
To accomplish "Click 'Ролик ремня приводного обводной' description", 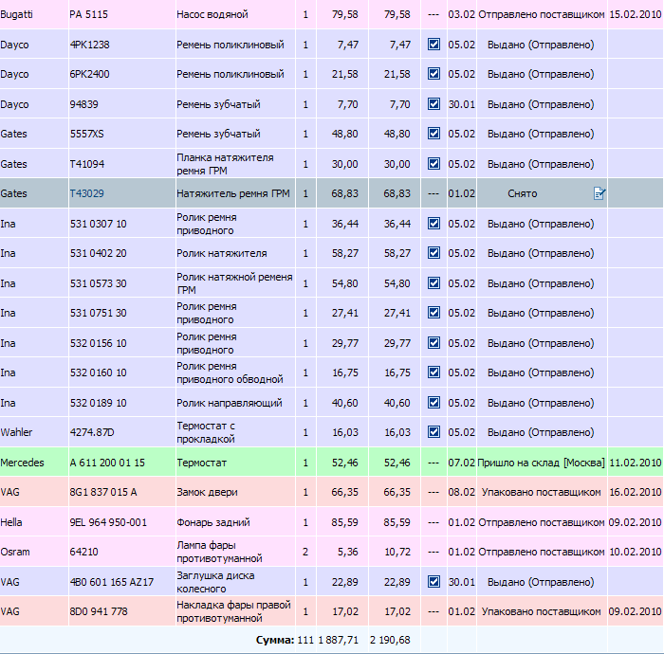I will (230, 372).
